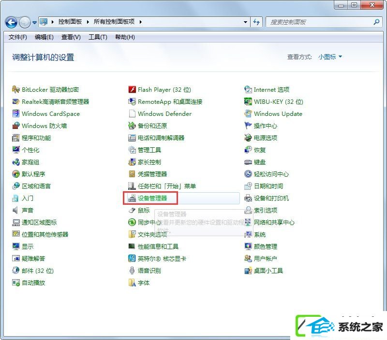Open the 轻松访问中心 link

271,174
